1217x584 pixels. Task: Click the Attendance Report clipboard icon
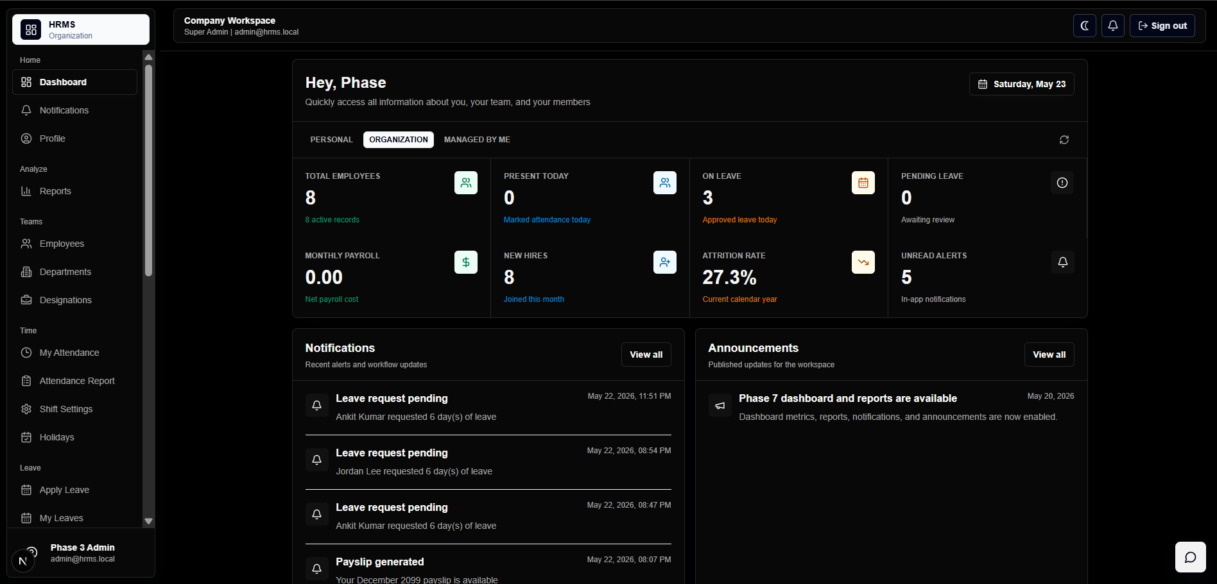click(26, 381)
